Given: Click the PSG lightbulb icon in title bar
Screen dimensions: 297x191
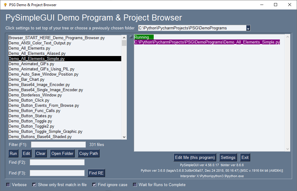Looking at the screenshot, I should coord(5,5).
